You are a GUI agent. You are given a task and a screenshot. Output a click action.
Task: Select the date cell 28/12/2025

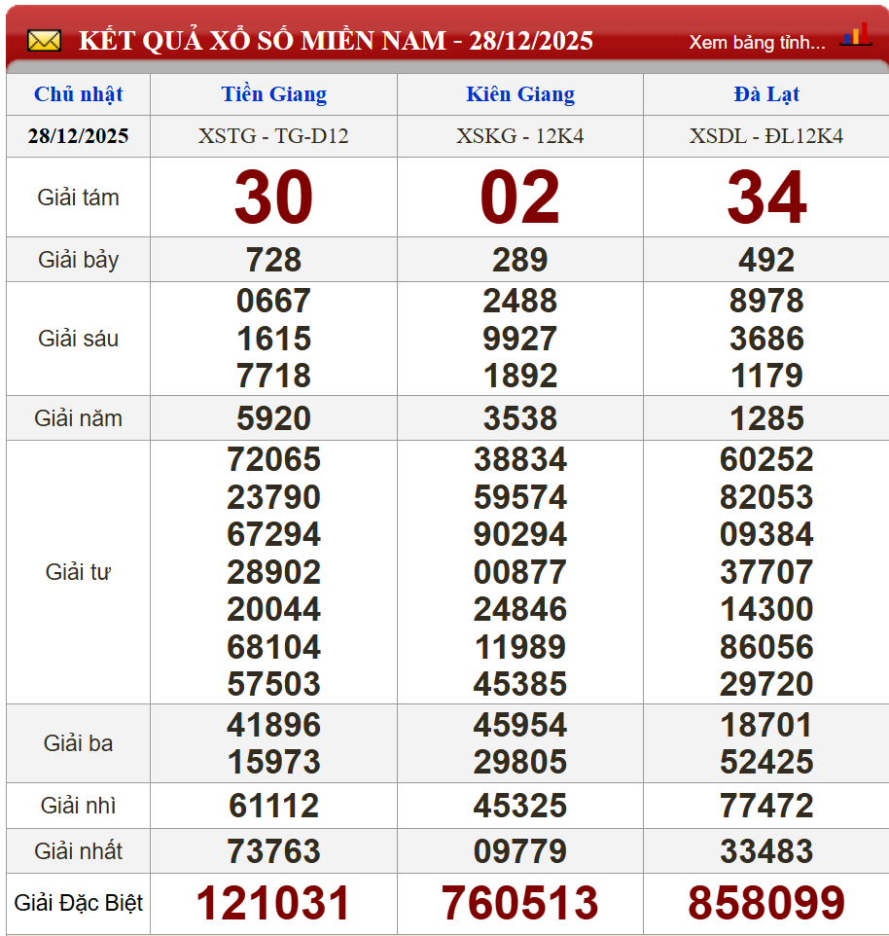(x=78, y=136)
